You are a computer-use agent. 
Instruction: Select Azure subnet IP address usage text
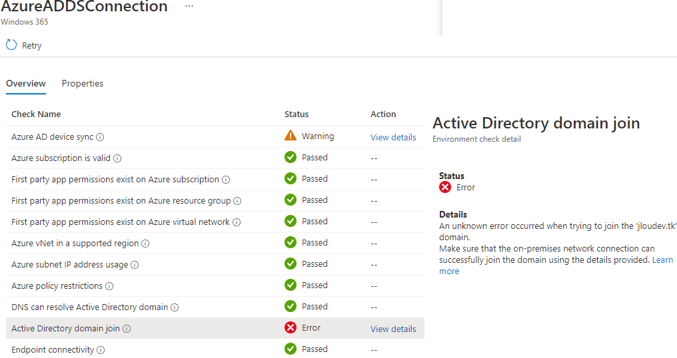[x=69, y=264]
